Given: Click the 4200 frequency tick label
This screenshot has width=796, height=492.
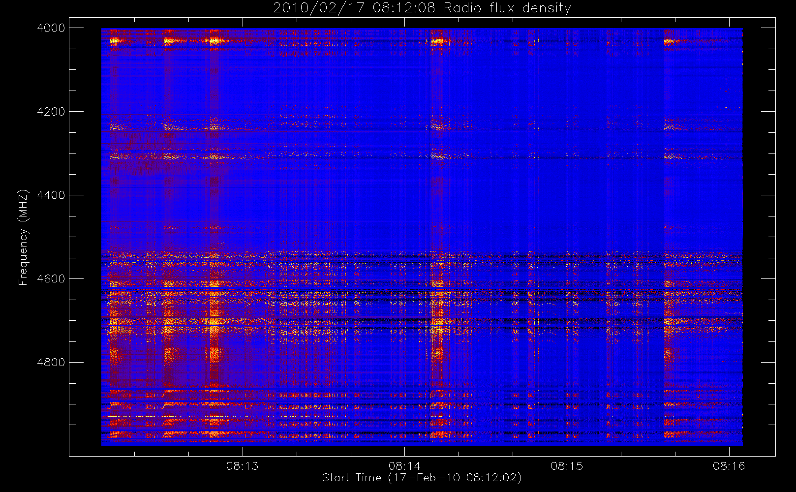Looking at the screenshot, I should pos(51,112).
